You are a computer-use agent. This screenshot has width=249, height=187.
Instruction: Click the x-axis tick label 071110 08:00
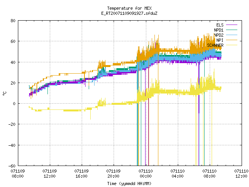click(209, 174)
